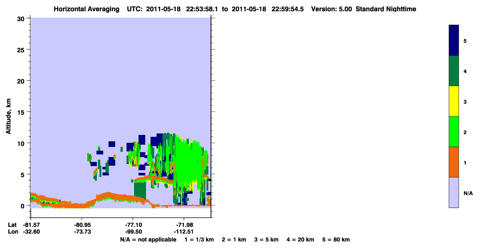Click the bright green level 2 colorbar segment

pos(454,132)
